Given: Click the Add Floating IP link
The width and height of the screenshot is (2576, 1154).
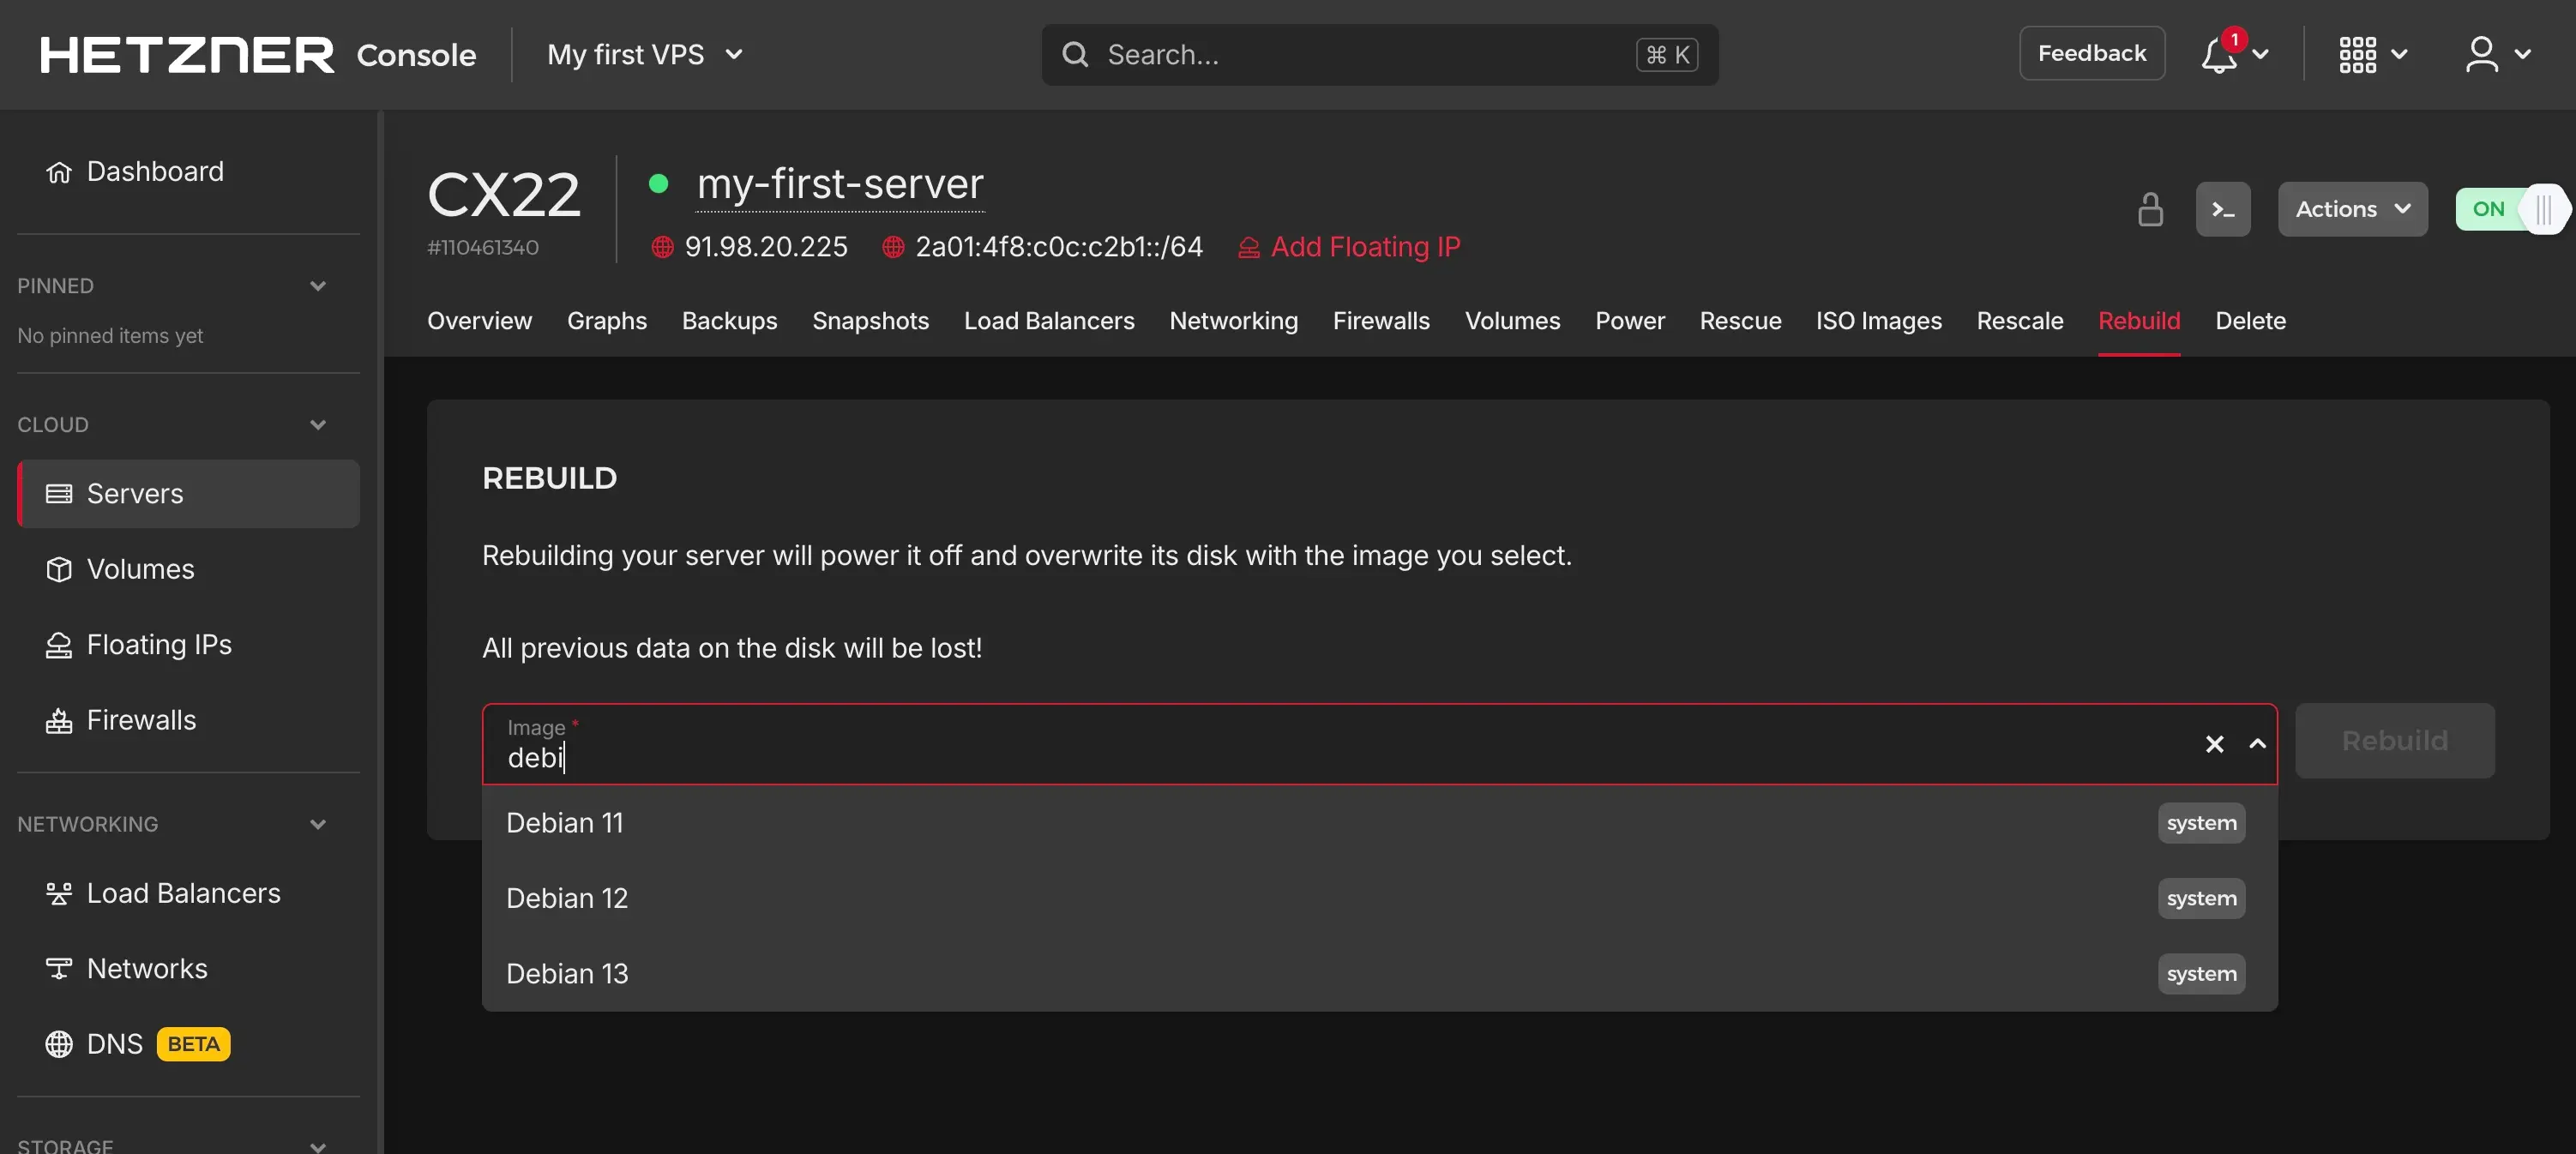Looking at the screenshot, I should coord(1364,247).
